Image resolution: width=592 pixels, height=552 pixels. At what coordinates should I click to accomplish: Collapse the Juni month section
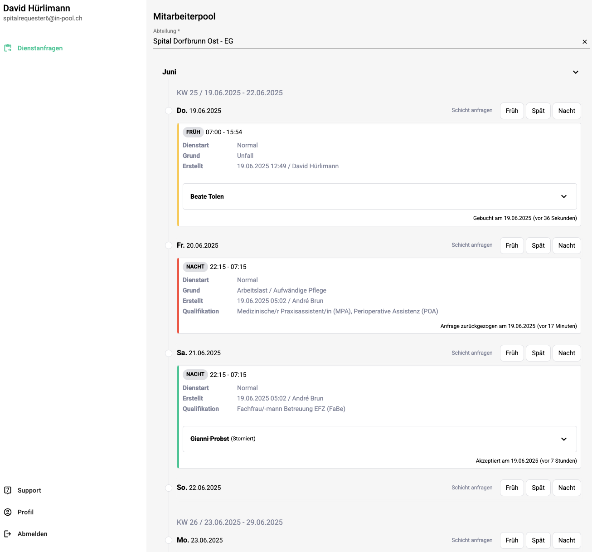pos(576,72)
